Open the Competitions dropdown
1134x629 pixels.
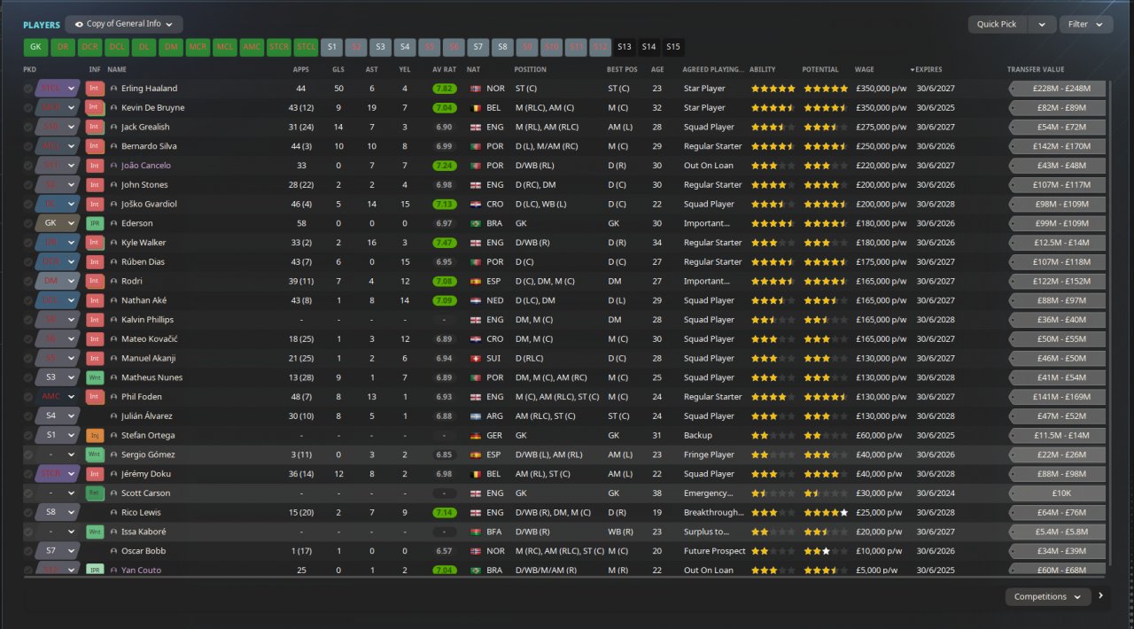(1048, 596)
